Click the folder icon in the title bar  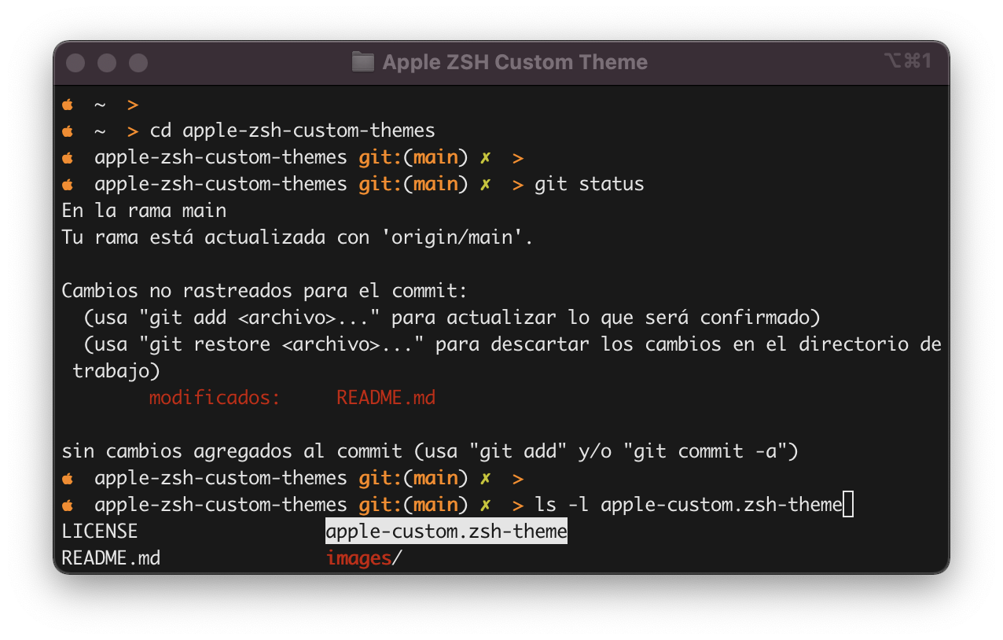362,62
